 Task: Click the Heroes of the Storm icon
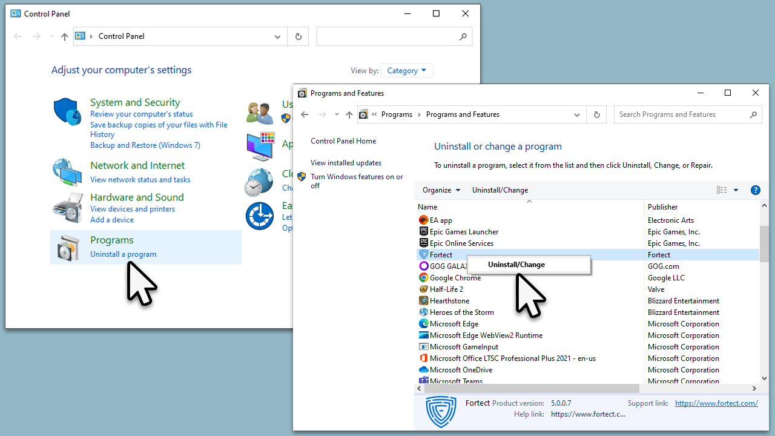tap(424, 312)
